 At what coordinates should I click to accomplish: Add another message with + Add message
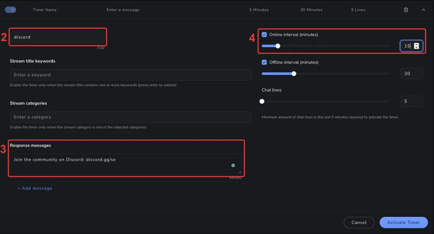(x=35, y=188)
